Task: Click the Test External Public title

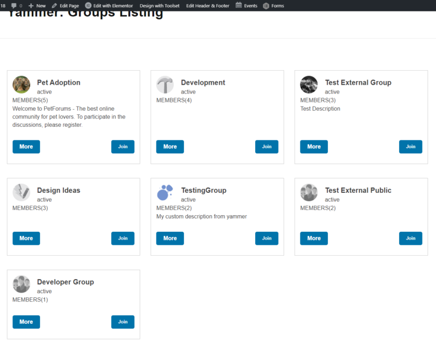Action: click(x=358, y=190)
